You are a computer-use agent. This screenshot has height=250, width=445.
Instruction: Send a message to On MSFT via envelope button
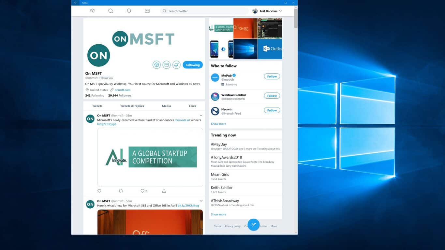point(166,65)
